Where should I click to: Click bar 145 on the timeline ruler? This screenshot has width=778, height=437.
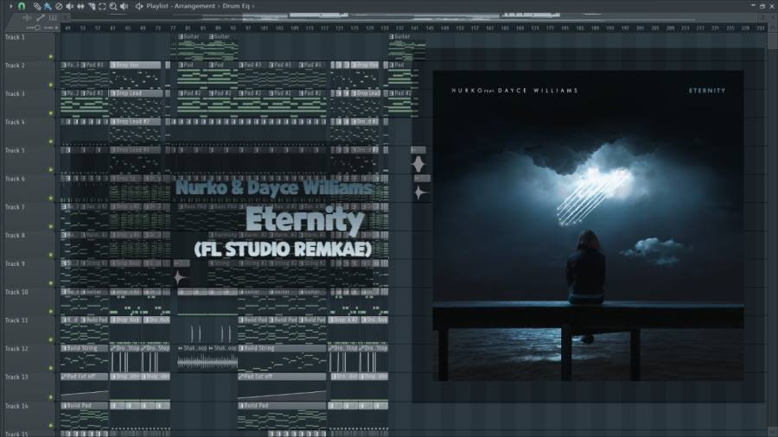430,28
